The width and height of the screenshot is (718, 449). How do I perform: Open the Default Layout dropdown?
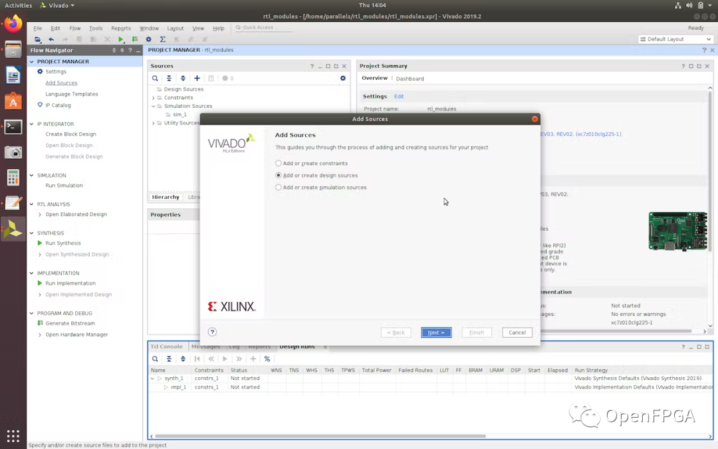click(x=675, y=39)
